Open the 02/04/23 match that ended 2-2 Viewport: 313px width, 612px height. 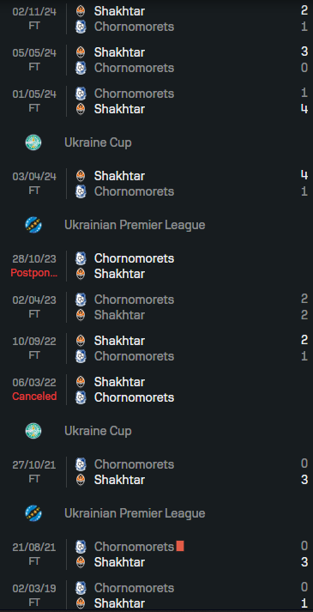click(156, 307)
